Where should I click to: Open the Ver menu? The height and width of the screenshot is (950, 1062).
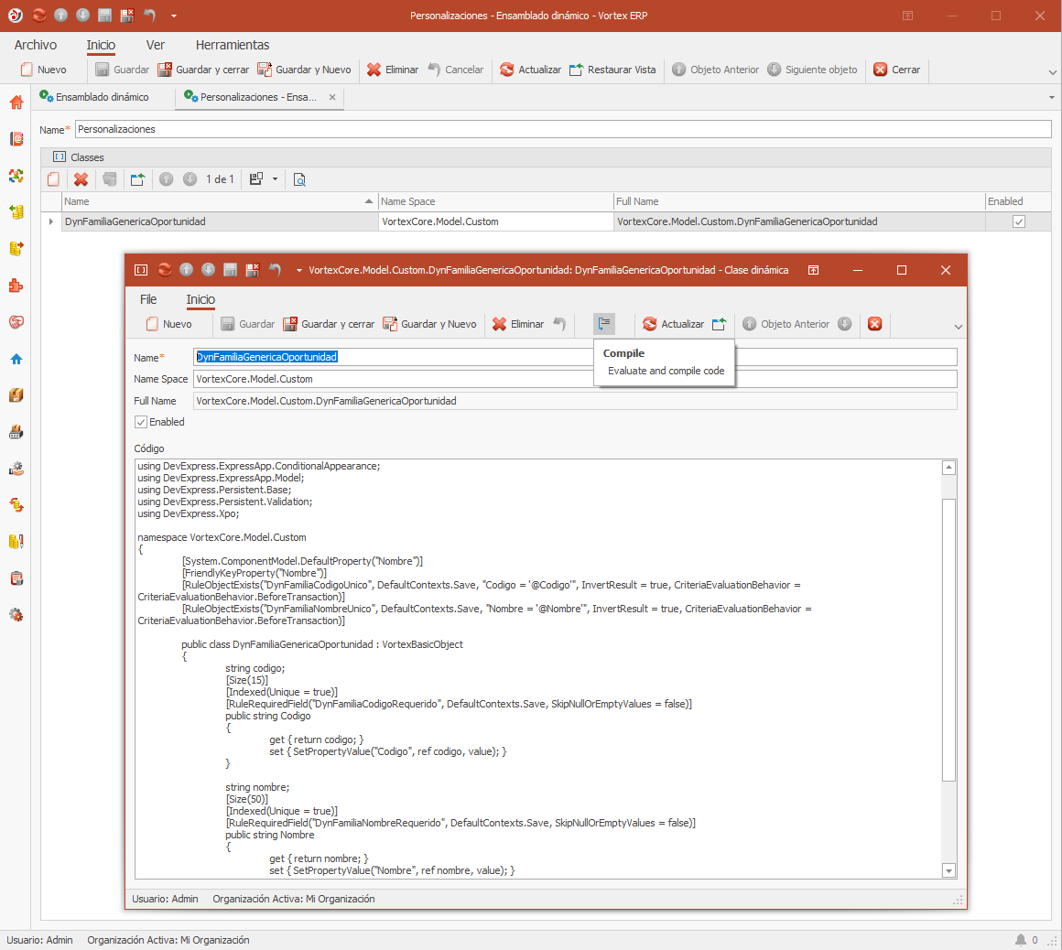pyautogui.click(x=155, y=45)
